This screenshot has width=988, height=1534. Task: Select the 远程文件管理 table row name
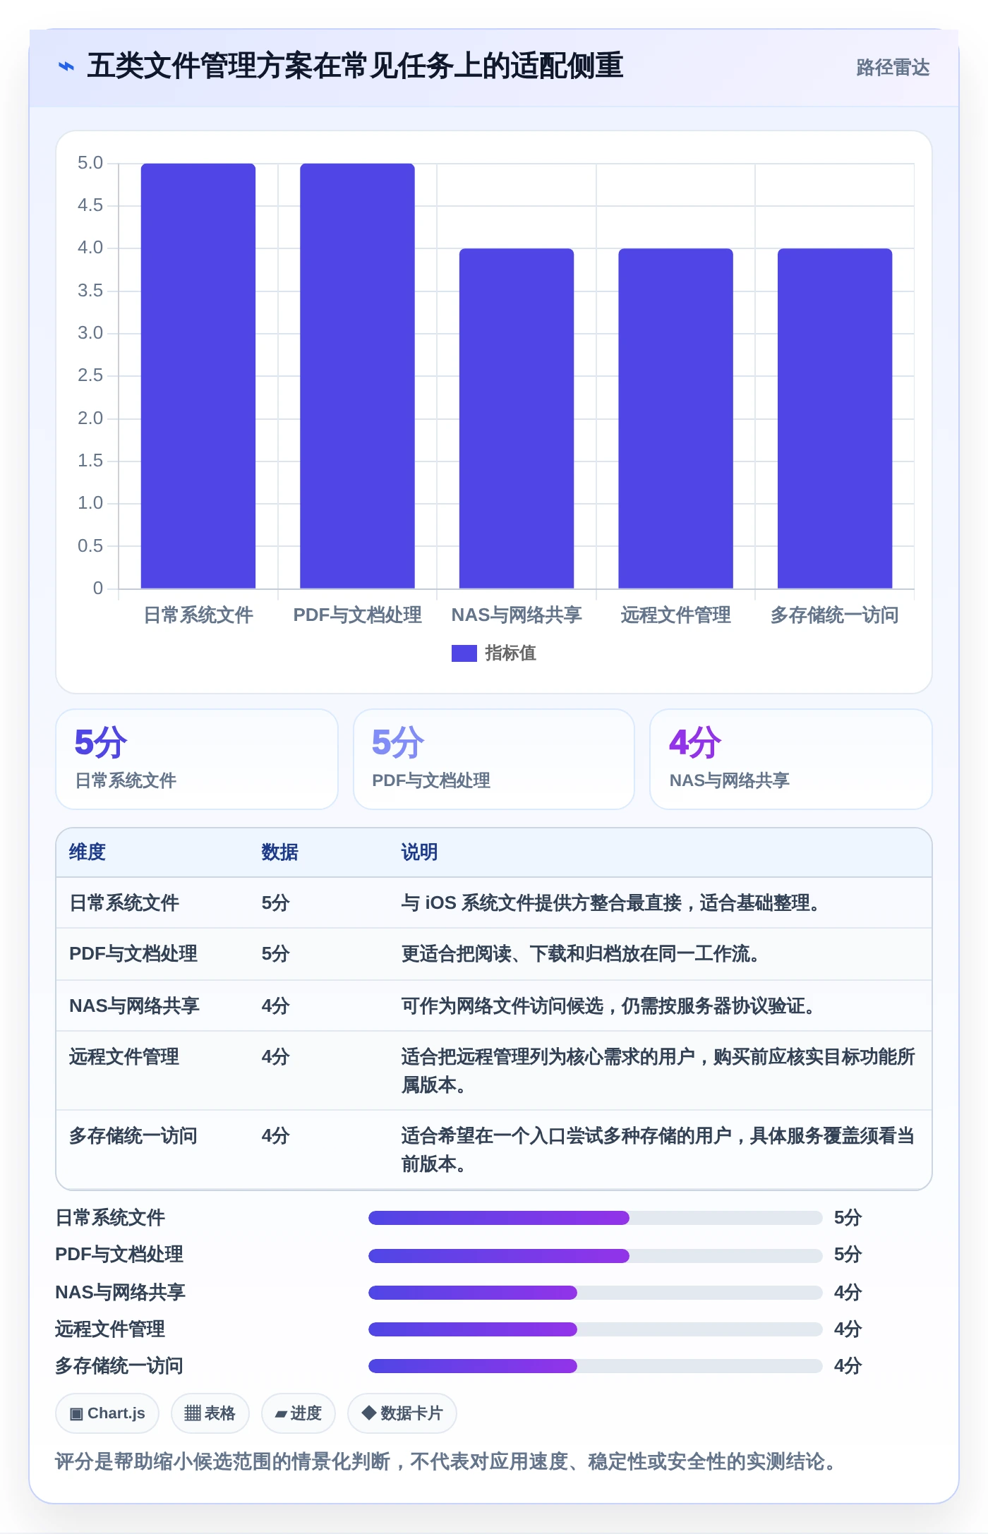coord(124,1057)
